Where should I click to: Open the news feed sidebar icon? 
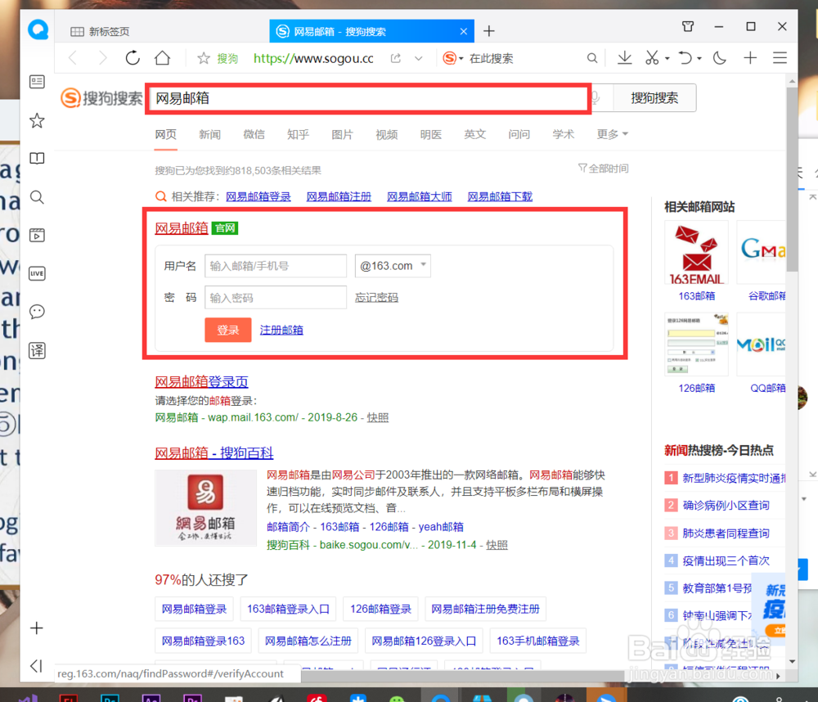37,82
